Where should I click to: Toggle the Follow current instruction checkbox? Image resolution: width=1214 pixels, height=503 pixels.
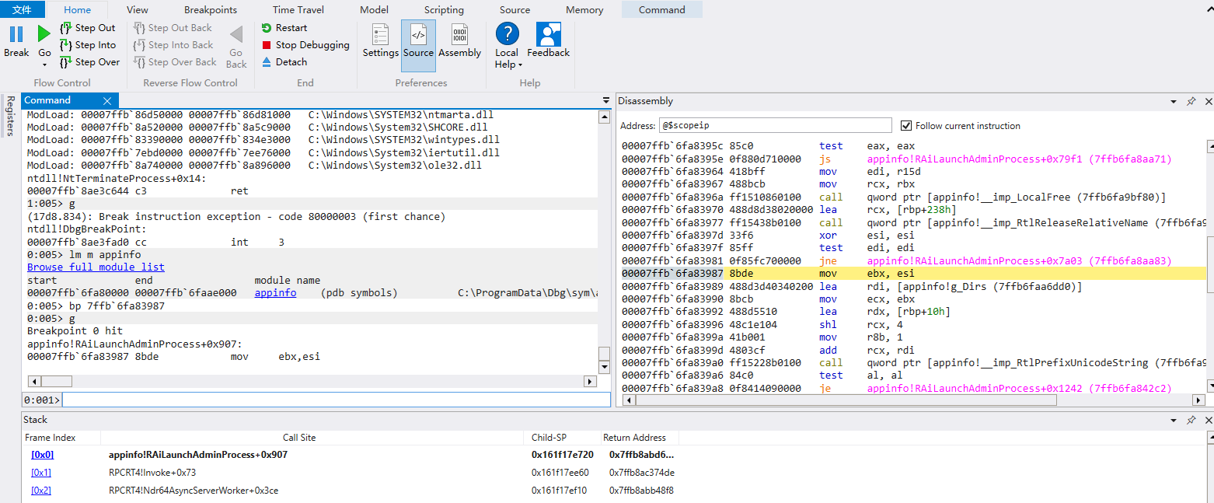click(x=905, y=126)
